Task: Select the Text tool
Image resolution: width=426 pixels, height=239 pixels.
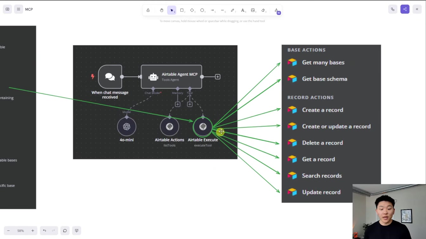Action: [x=243, y=10]
